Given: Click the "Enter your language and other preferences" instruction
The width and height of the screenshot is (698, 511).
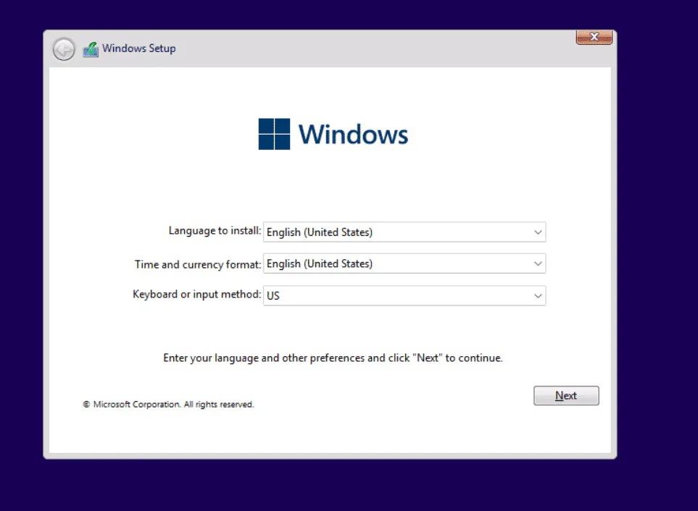Looking at the screenshot, I should pyautogui.click(x=333, y=358).
